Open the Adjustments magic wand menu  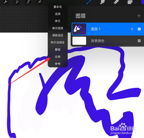pos(17,2)
